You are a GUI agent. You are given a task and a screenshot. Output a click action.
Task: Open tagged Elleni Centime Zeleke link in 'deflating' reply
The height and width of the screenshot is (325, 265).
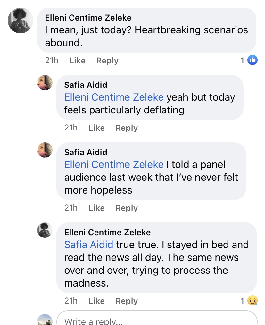coord(114,97)
